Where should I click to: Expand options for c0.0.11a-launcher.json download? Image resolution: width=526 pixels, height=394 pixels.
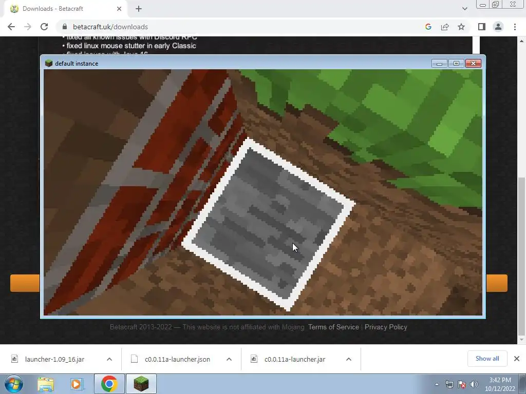point(229,359)
